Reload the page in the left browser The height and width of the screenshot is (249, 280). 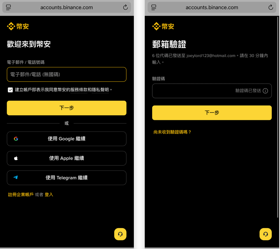point(125,7)
